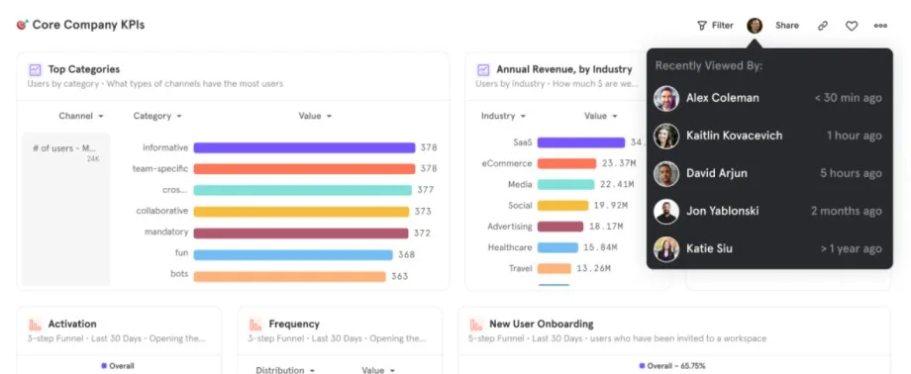Click the eCommerce revenue bar
The image size is (911, 374).
[x=566, y=164]
